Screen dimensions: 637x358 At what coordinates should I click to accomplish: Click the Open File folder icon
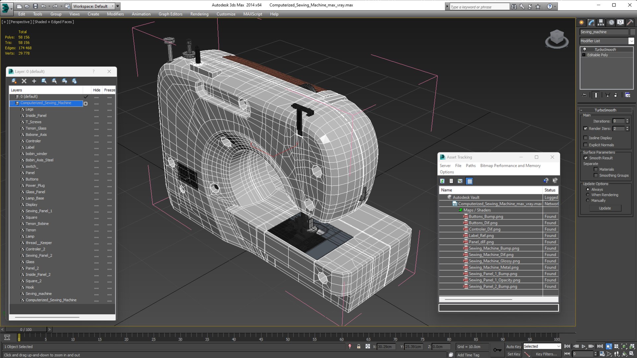27,6
